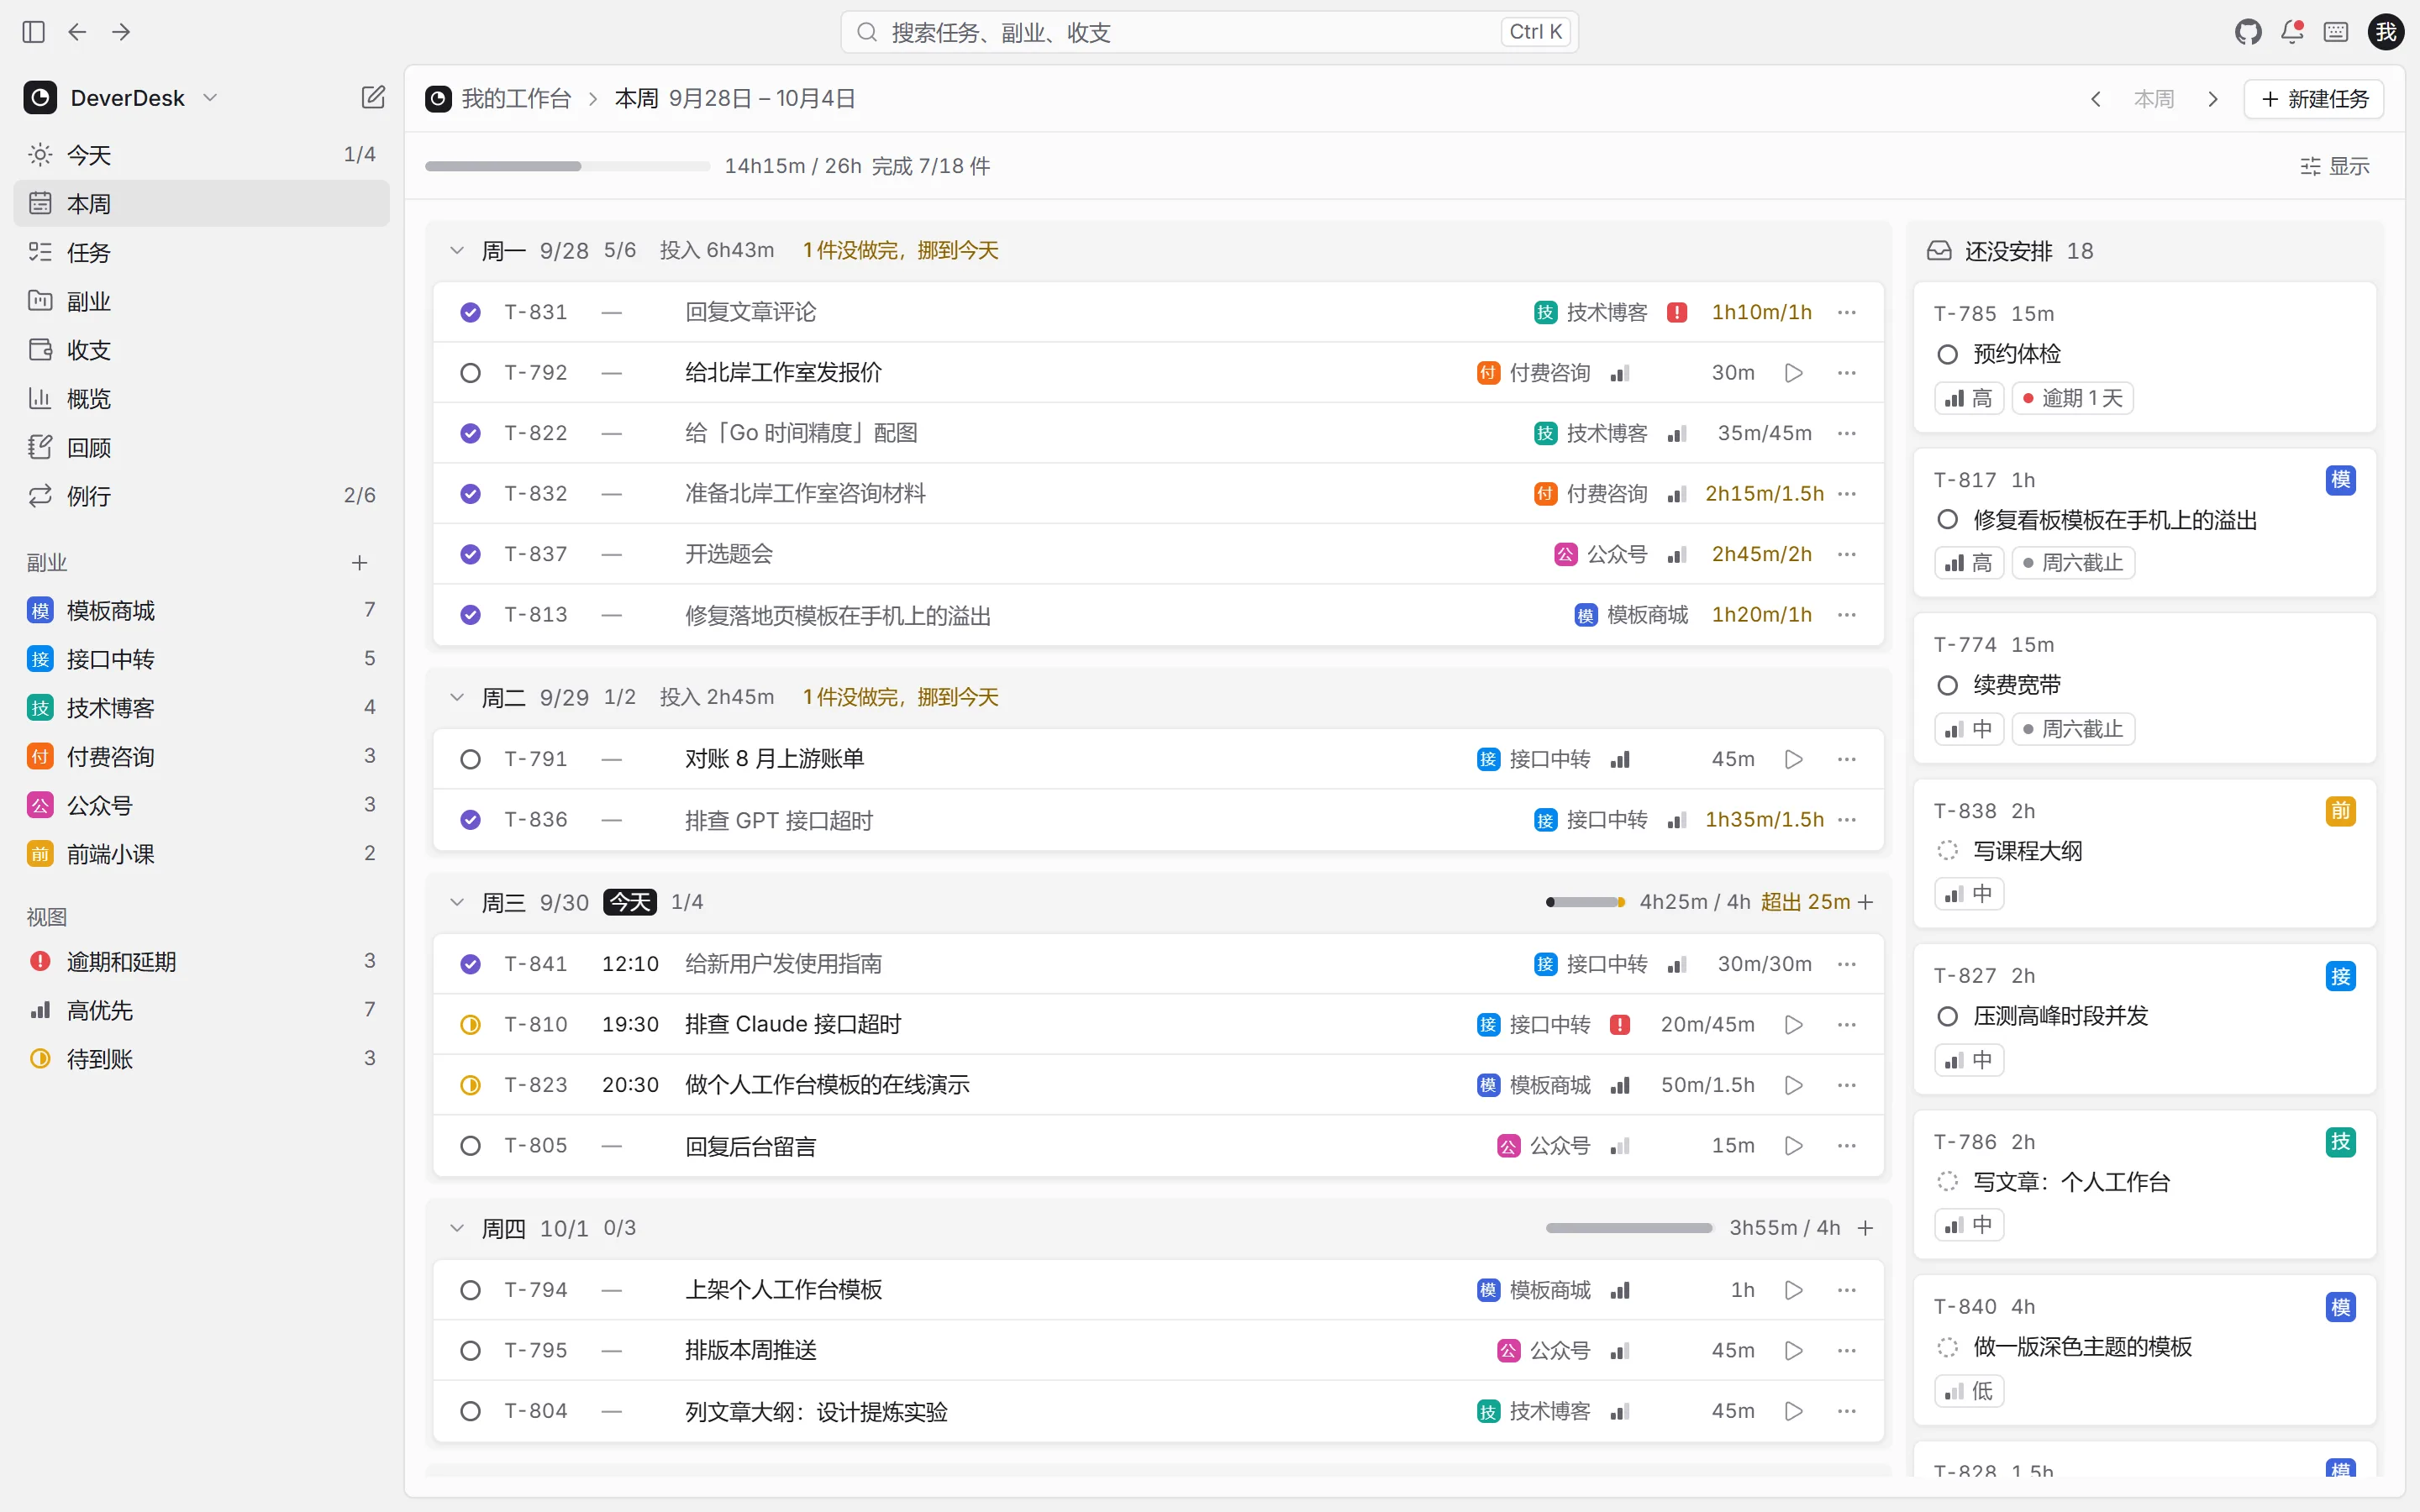This screenshot has height=1512, width=2420.
Task: Click the weekly 14h15m progress bar
Action: [x=567, y=166]
